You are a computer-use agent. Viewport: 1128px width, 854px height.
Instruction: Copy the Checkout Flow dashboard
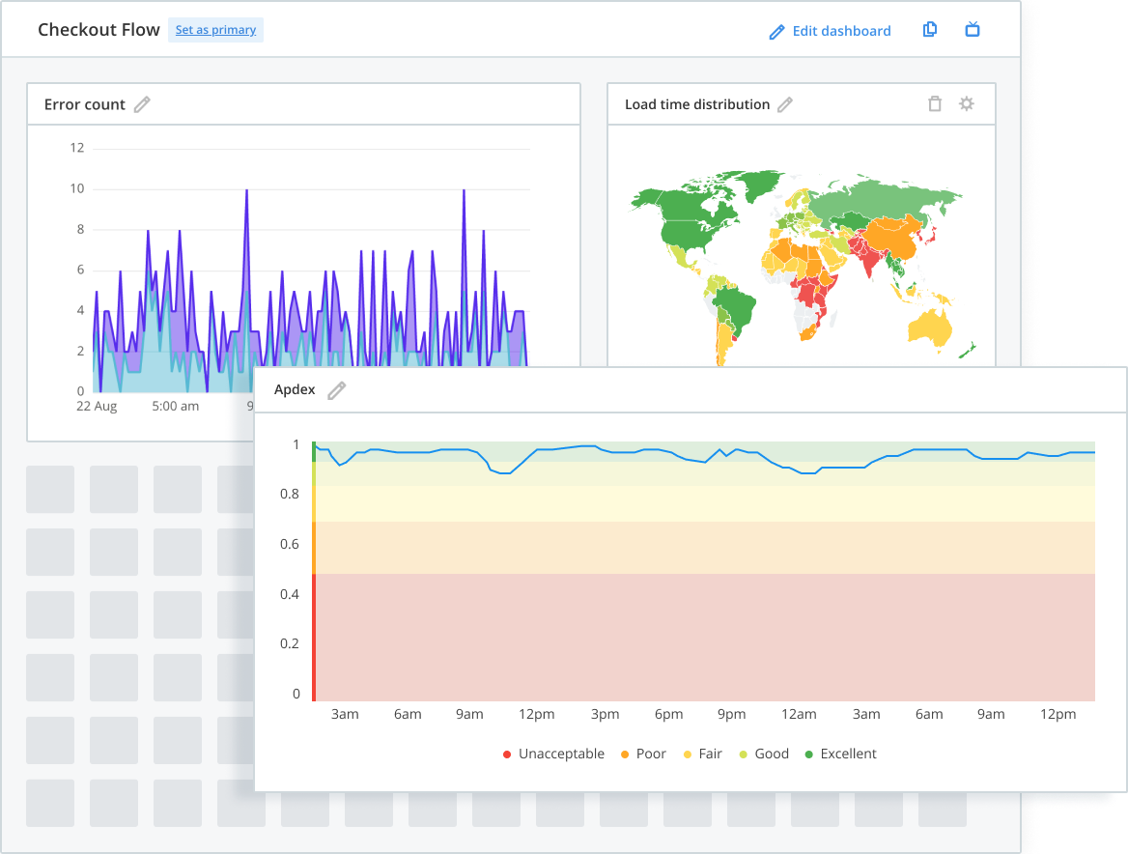tap(929, 30)
